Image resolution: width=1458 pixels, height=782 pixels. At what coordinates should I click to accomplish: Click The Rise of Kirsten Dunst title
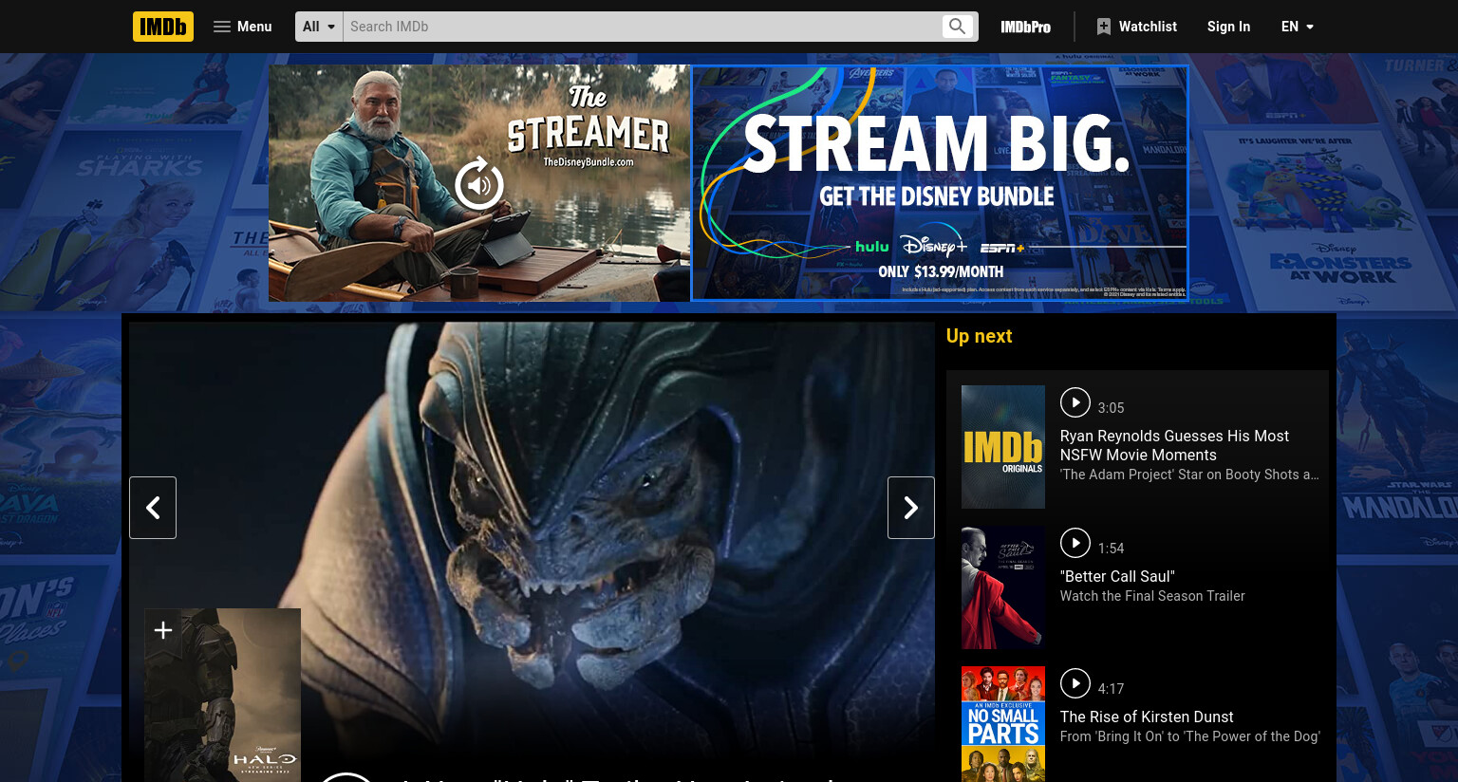[x=1147, y=717]
